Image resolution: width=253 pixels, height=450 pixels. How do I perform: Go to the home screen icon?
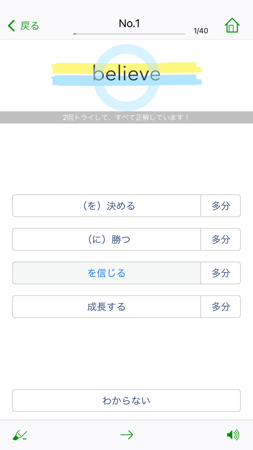pos(232,26)
